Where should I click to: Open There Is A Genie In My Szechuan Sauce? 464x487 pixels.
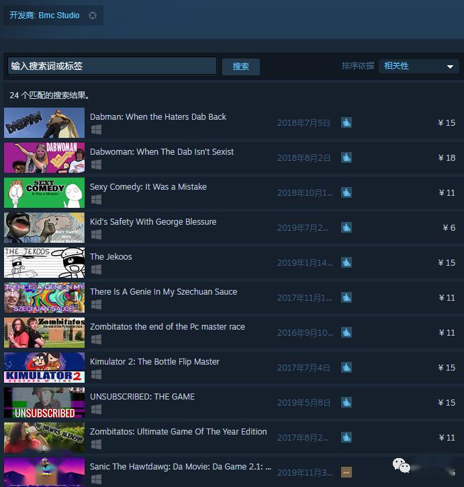pyautogui.click(x=163, y=292)
